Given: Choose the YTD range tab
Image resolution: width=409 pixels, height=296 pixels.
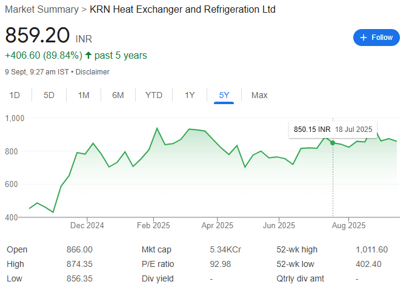Looking at the screenshot, I should (x=154, y=95).
